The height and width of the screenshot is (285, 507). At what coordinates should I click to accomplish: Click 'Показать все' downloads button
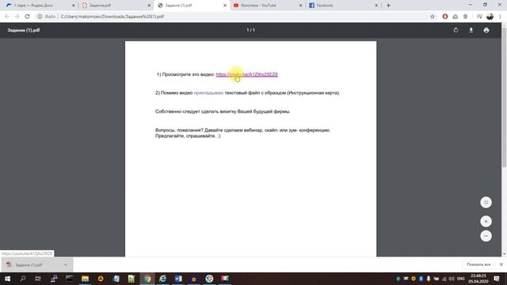[x=478, y=264]
